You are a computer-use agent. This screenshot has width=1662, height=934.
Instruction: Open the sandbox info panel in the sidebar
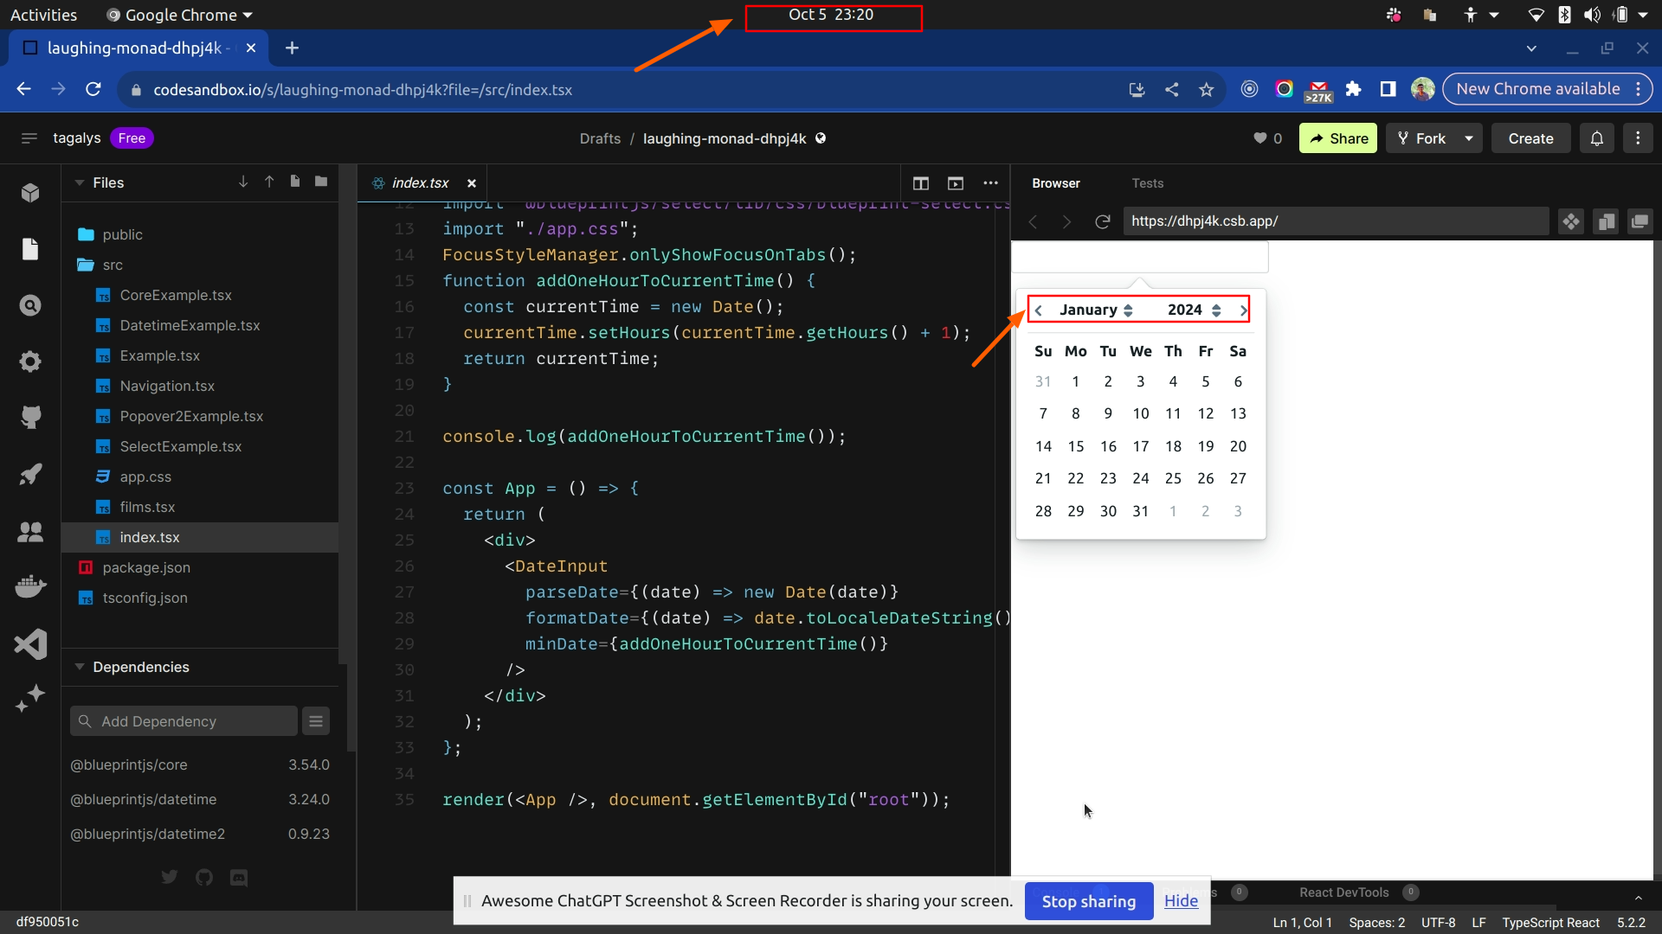click(x=30, y=193)
